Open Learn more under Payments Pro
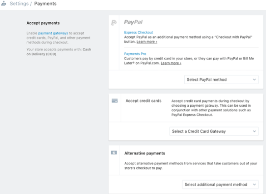The height and width of the screenshot is (194, 266). pyautogui.click(x=171, y=63)
